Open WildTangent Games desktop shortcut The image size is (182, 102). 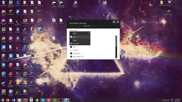pos(11,4)
